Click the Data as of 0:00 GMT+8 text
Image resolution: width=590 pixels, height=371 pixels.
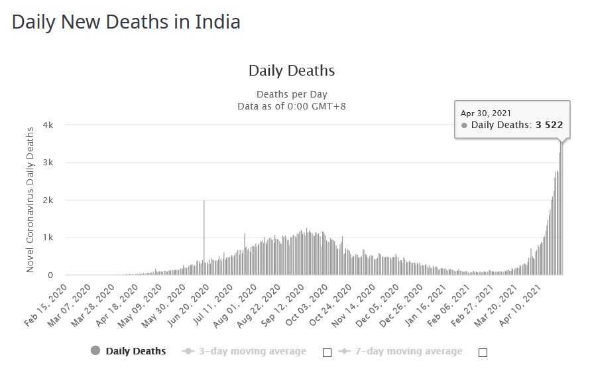292,106
